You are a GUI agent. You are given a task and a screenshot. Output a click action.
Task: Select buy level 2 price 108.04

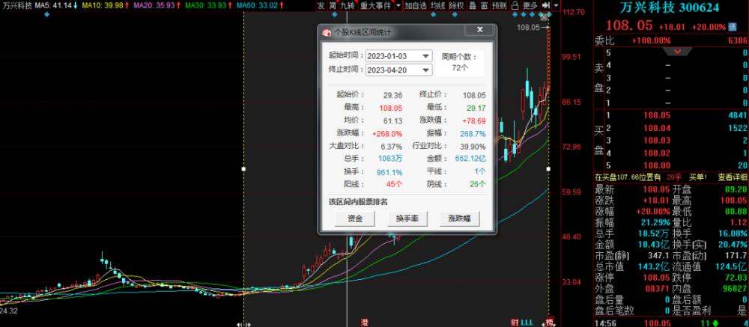[x=657, y=128]
